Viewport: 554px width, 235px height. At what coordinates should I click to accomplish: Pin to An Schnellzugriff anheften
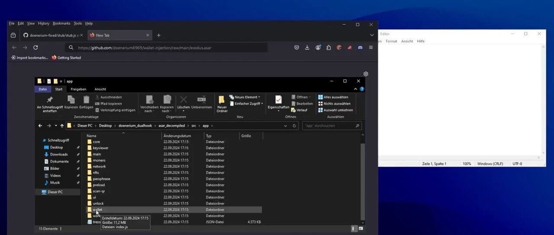50,104
